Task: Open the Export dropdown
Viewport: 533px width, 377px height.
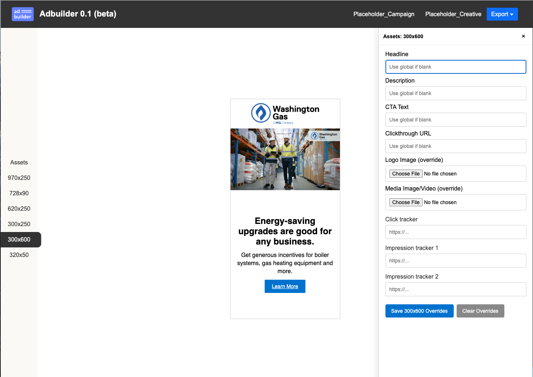Action: (502, 14)
